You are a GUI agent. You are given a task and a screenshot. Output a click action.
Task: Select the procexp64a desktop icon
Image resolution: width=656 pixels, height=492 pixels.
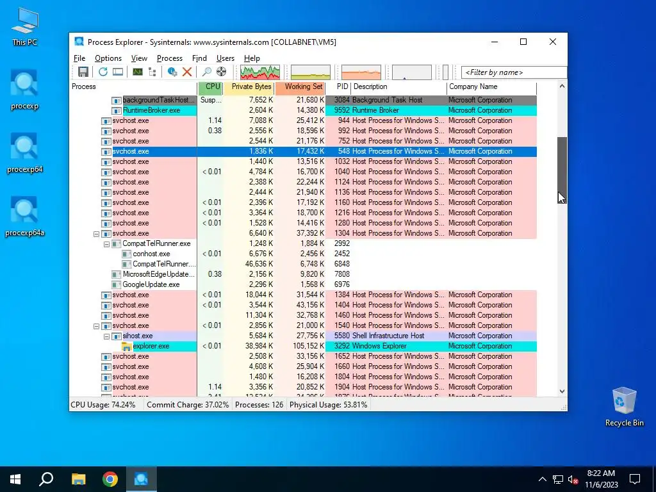click(x=25, y=217)
